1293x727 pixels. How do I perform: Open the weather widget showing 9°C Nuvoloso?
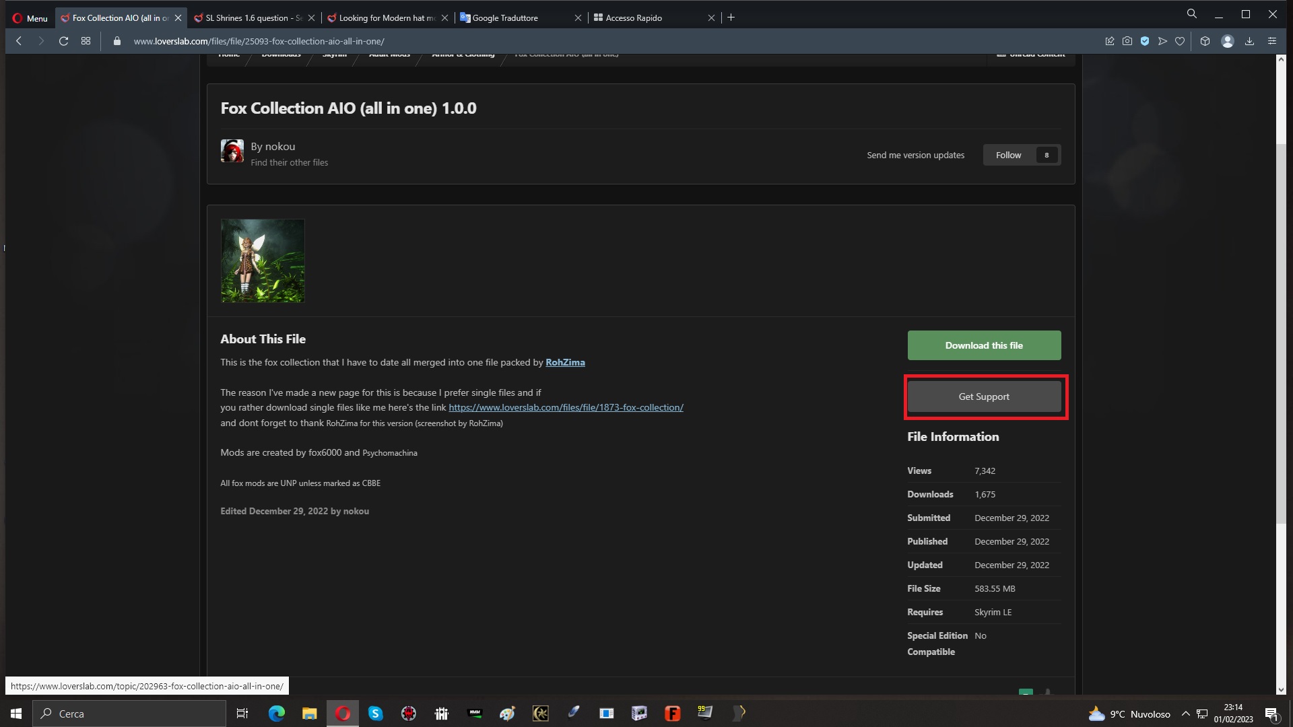click(1129, 714)
